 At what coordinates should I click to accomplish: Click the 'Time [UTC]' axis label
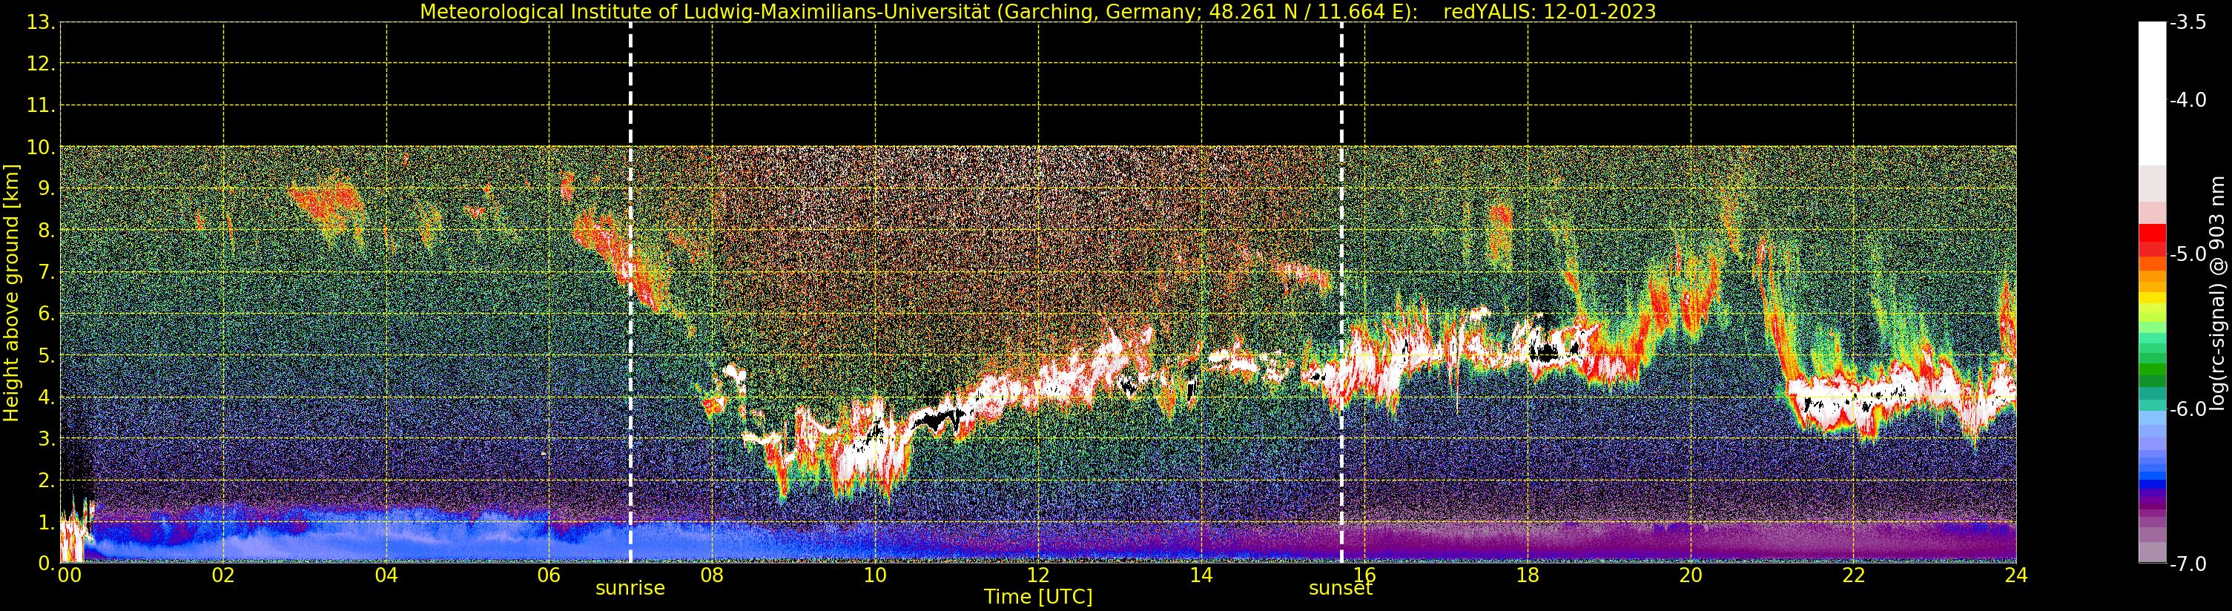[x=1038, y=597]
